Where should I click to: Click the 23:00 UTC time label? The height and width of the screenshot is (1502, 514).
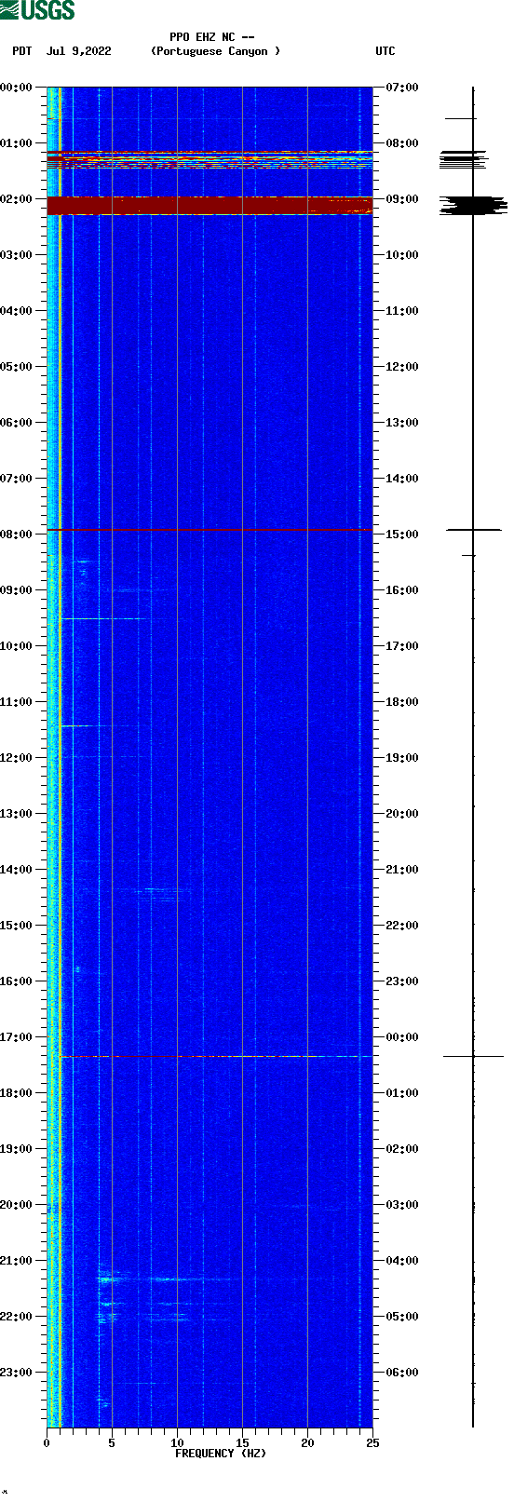402,981
